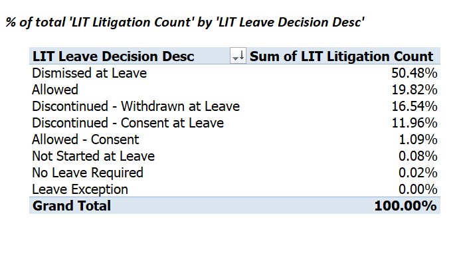465x261 pixels.
Task: Select the Grand Total row label
Action: 72,206
